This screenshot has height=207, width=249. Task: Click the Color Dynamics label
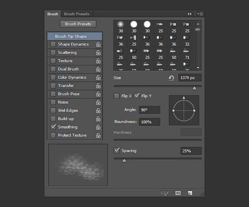(x=72, y=77)
